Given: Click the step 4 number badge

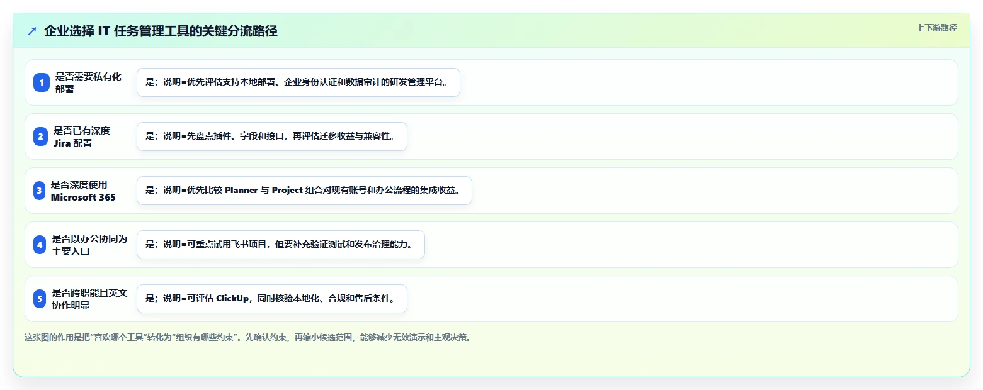Looking at the screenshot, I should [40, 245].
